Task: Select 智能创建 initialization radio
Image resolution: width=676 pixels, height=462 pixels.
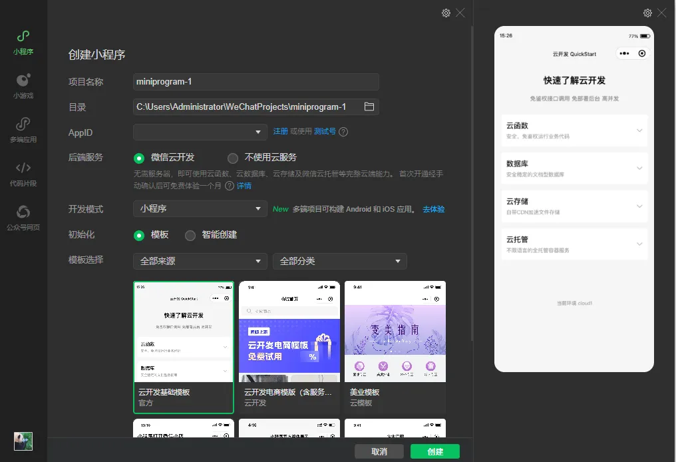Action: point(190,236)
